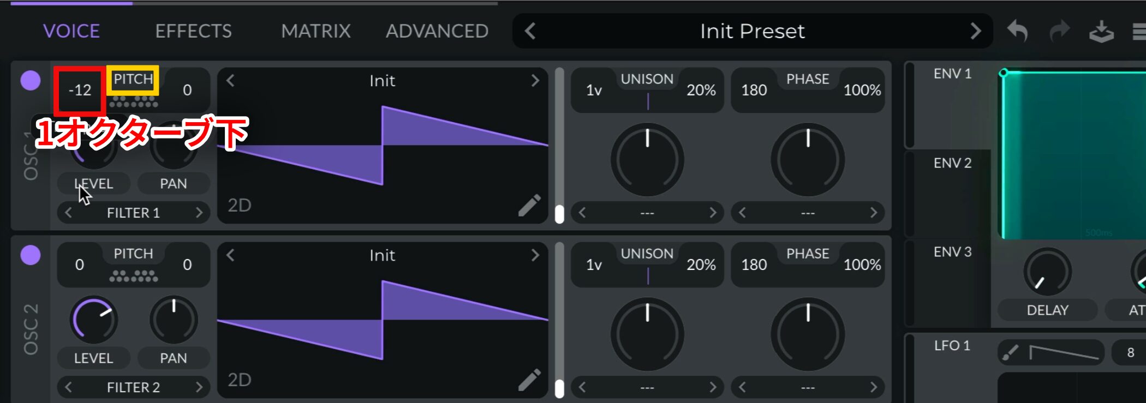Click the redo arrow icon

tap(1060, 31)
